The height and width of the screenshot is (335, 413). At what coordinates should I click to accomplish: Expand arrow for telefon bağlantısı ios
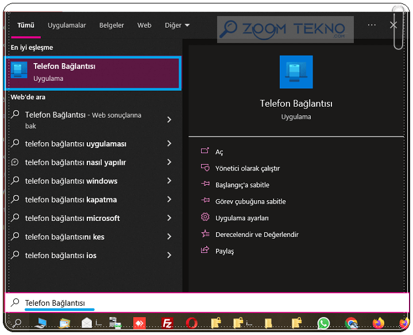(x=169, y=255)
